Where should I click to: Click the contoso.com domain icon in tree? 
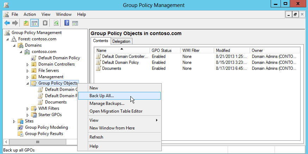point(27,52)
